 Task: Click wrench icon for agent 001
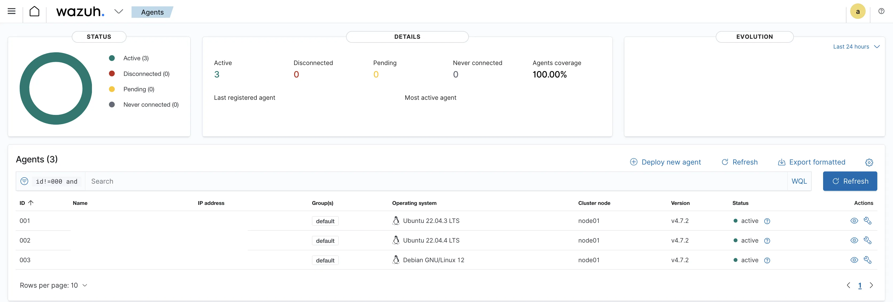[x=867, y=221]
